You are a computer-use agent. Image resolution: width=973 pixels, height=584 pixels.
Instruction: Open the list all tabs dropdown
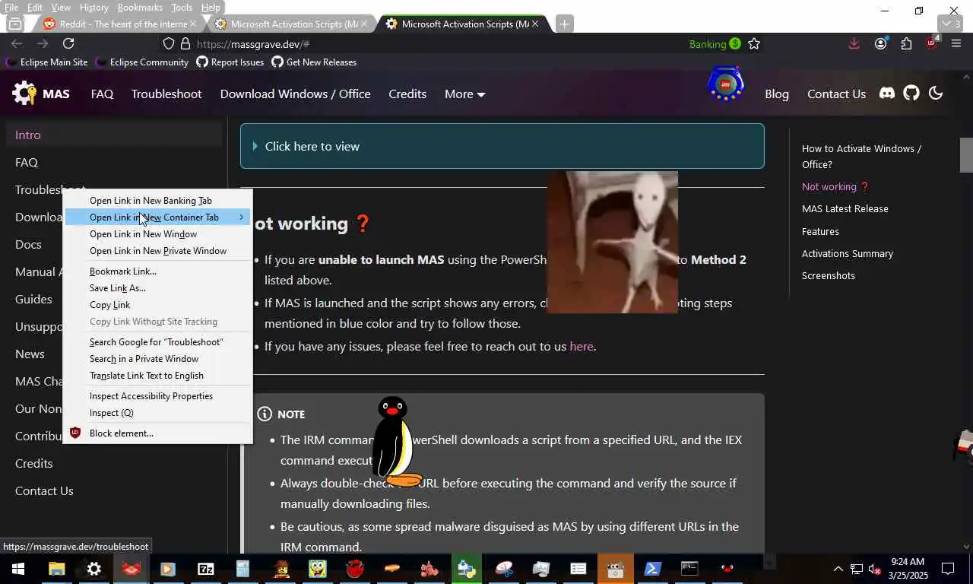pyautogui.click(x=952, y=24)
